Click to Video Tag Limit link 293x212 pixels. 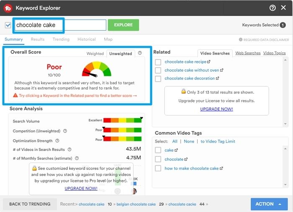pos(218,142)
